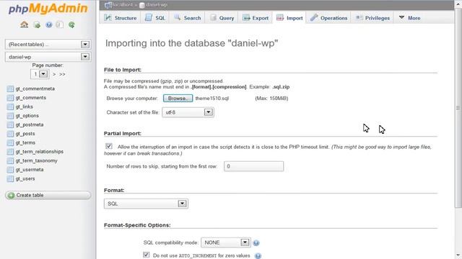
Task: Click the phpMyAdmin logo
Action: tap(48, 8)
